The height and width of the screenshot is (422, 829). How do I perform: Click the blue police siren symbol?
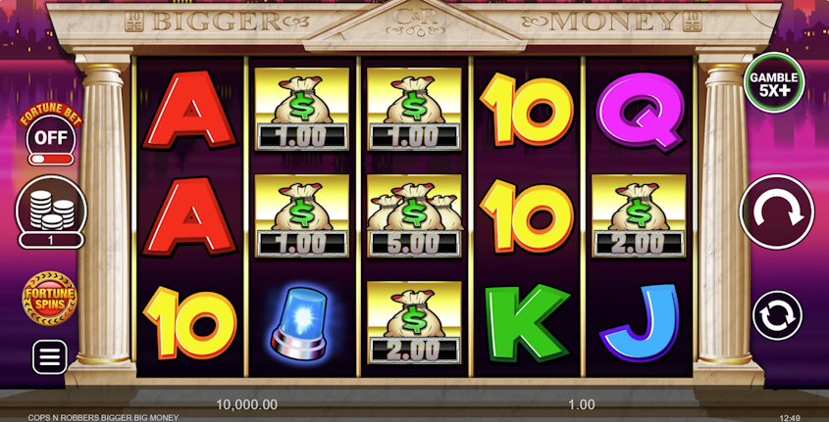(x=302, y=323)
